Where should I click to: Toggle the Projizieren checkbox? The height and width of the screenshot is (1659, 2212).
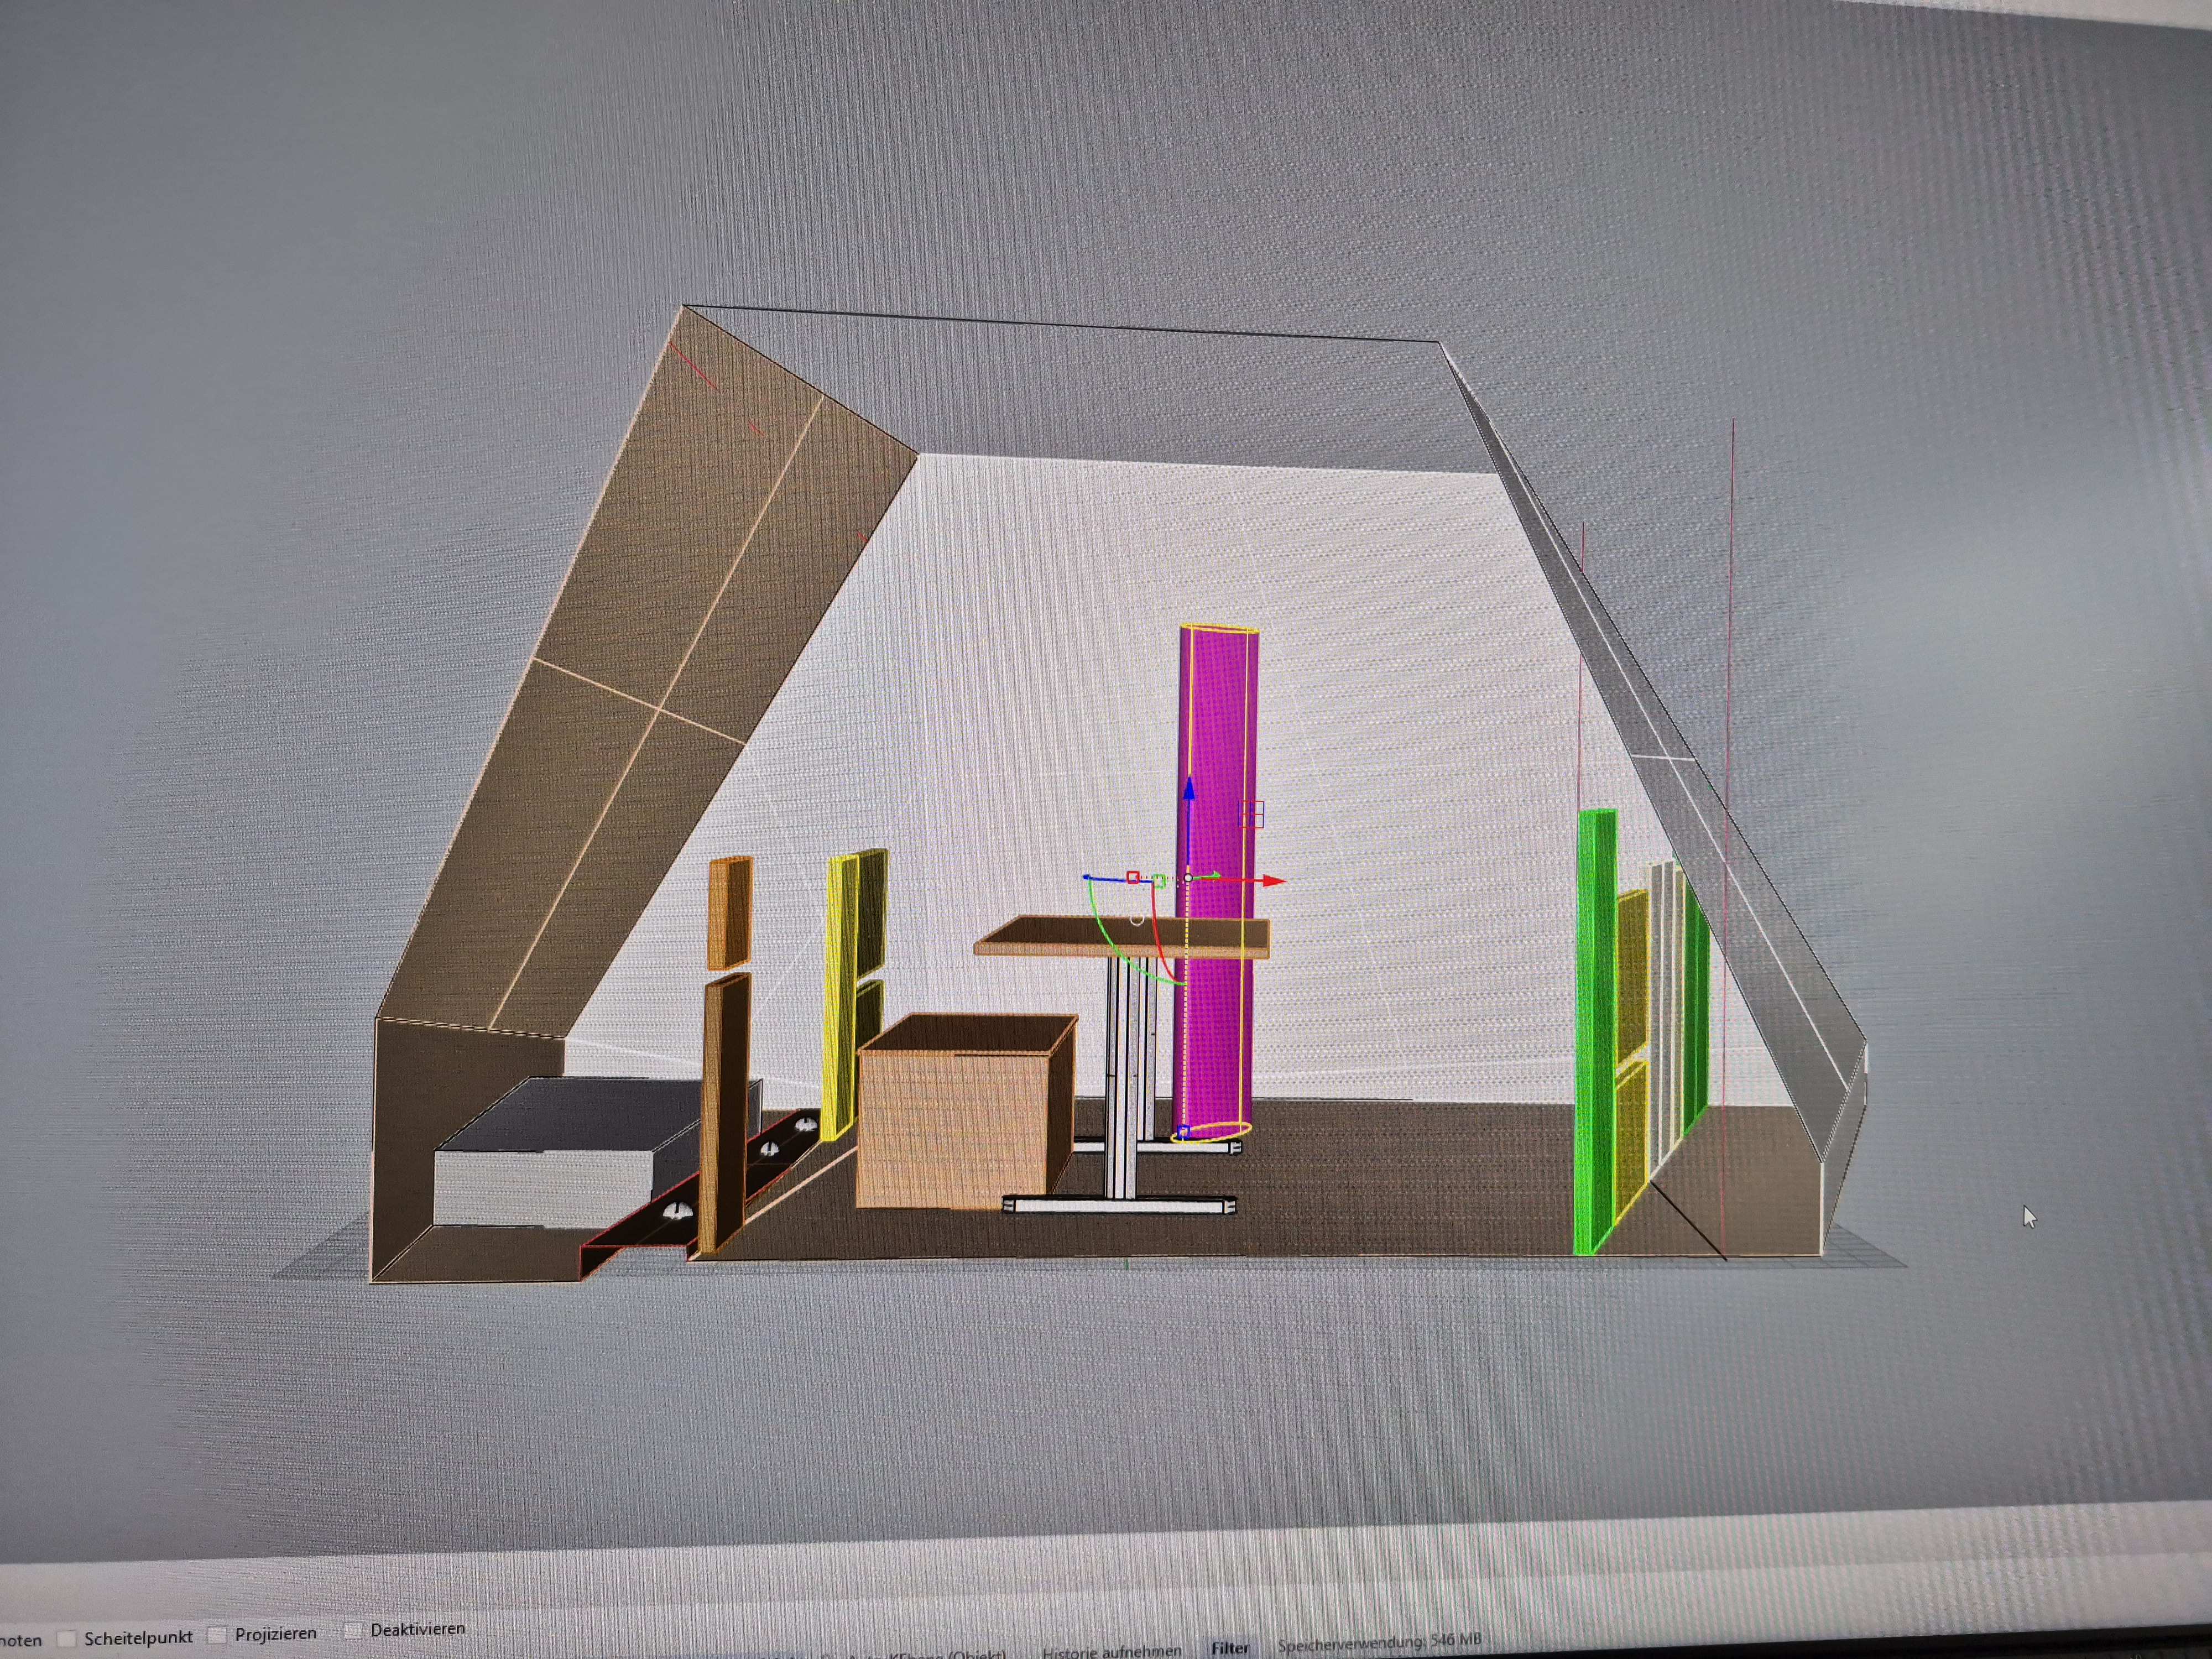click(x=217, y=1635)
